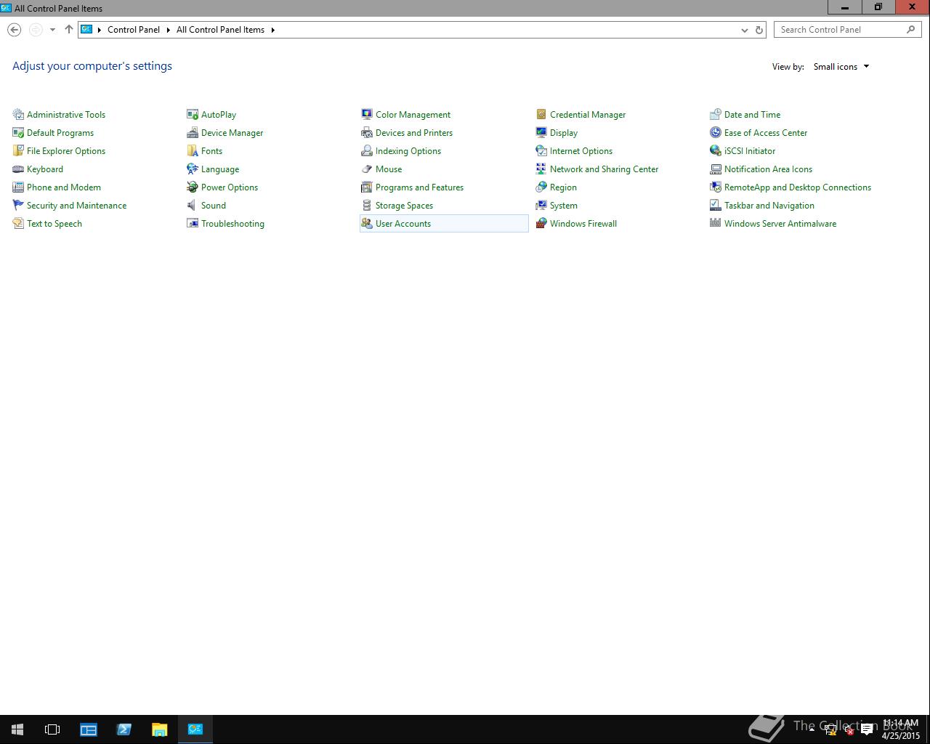Click the AutoPlay icon
930x744 pixels.
[193, 115]
